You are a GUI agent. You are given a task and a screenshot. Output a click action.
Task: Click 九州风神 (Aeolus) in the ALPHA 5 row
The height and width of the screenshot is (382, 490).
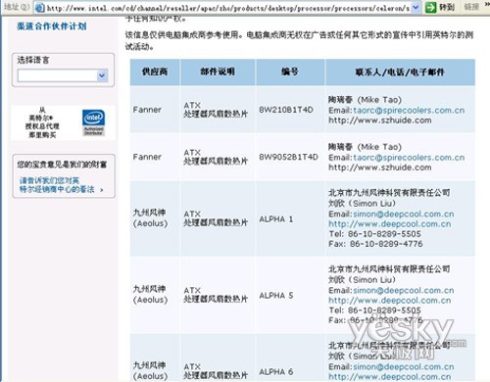pos(150,295)
